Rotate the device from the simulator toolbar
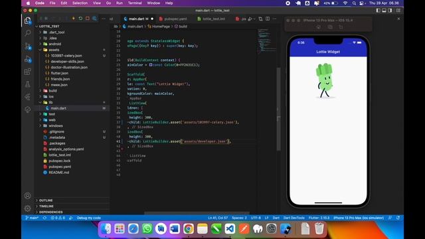Viewport: 425px width, 239px height. [x=341, y=27]
